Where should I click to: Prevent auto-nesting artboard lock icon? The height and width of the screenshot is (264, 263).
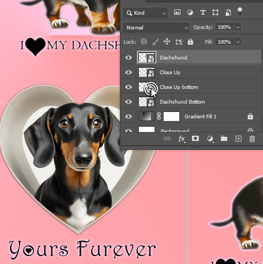(179, 42)
